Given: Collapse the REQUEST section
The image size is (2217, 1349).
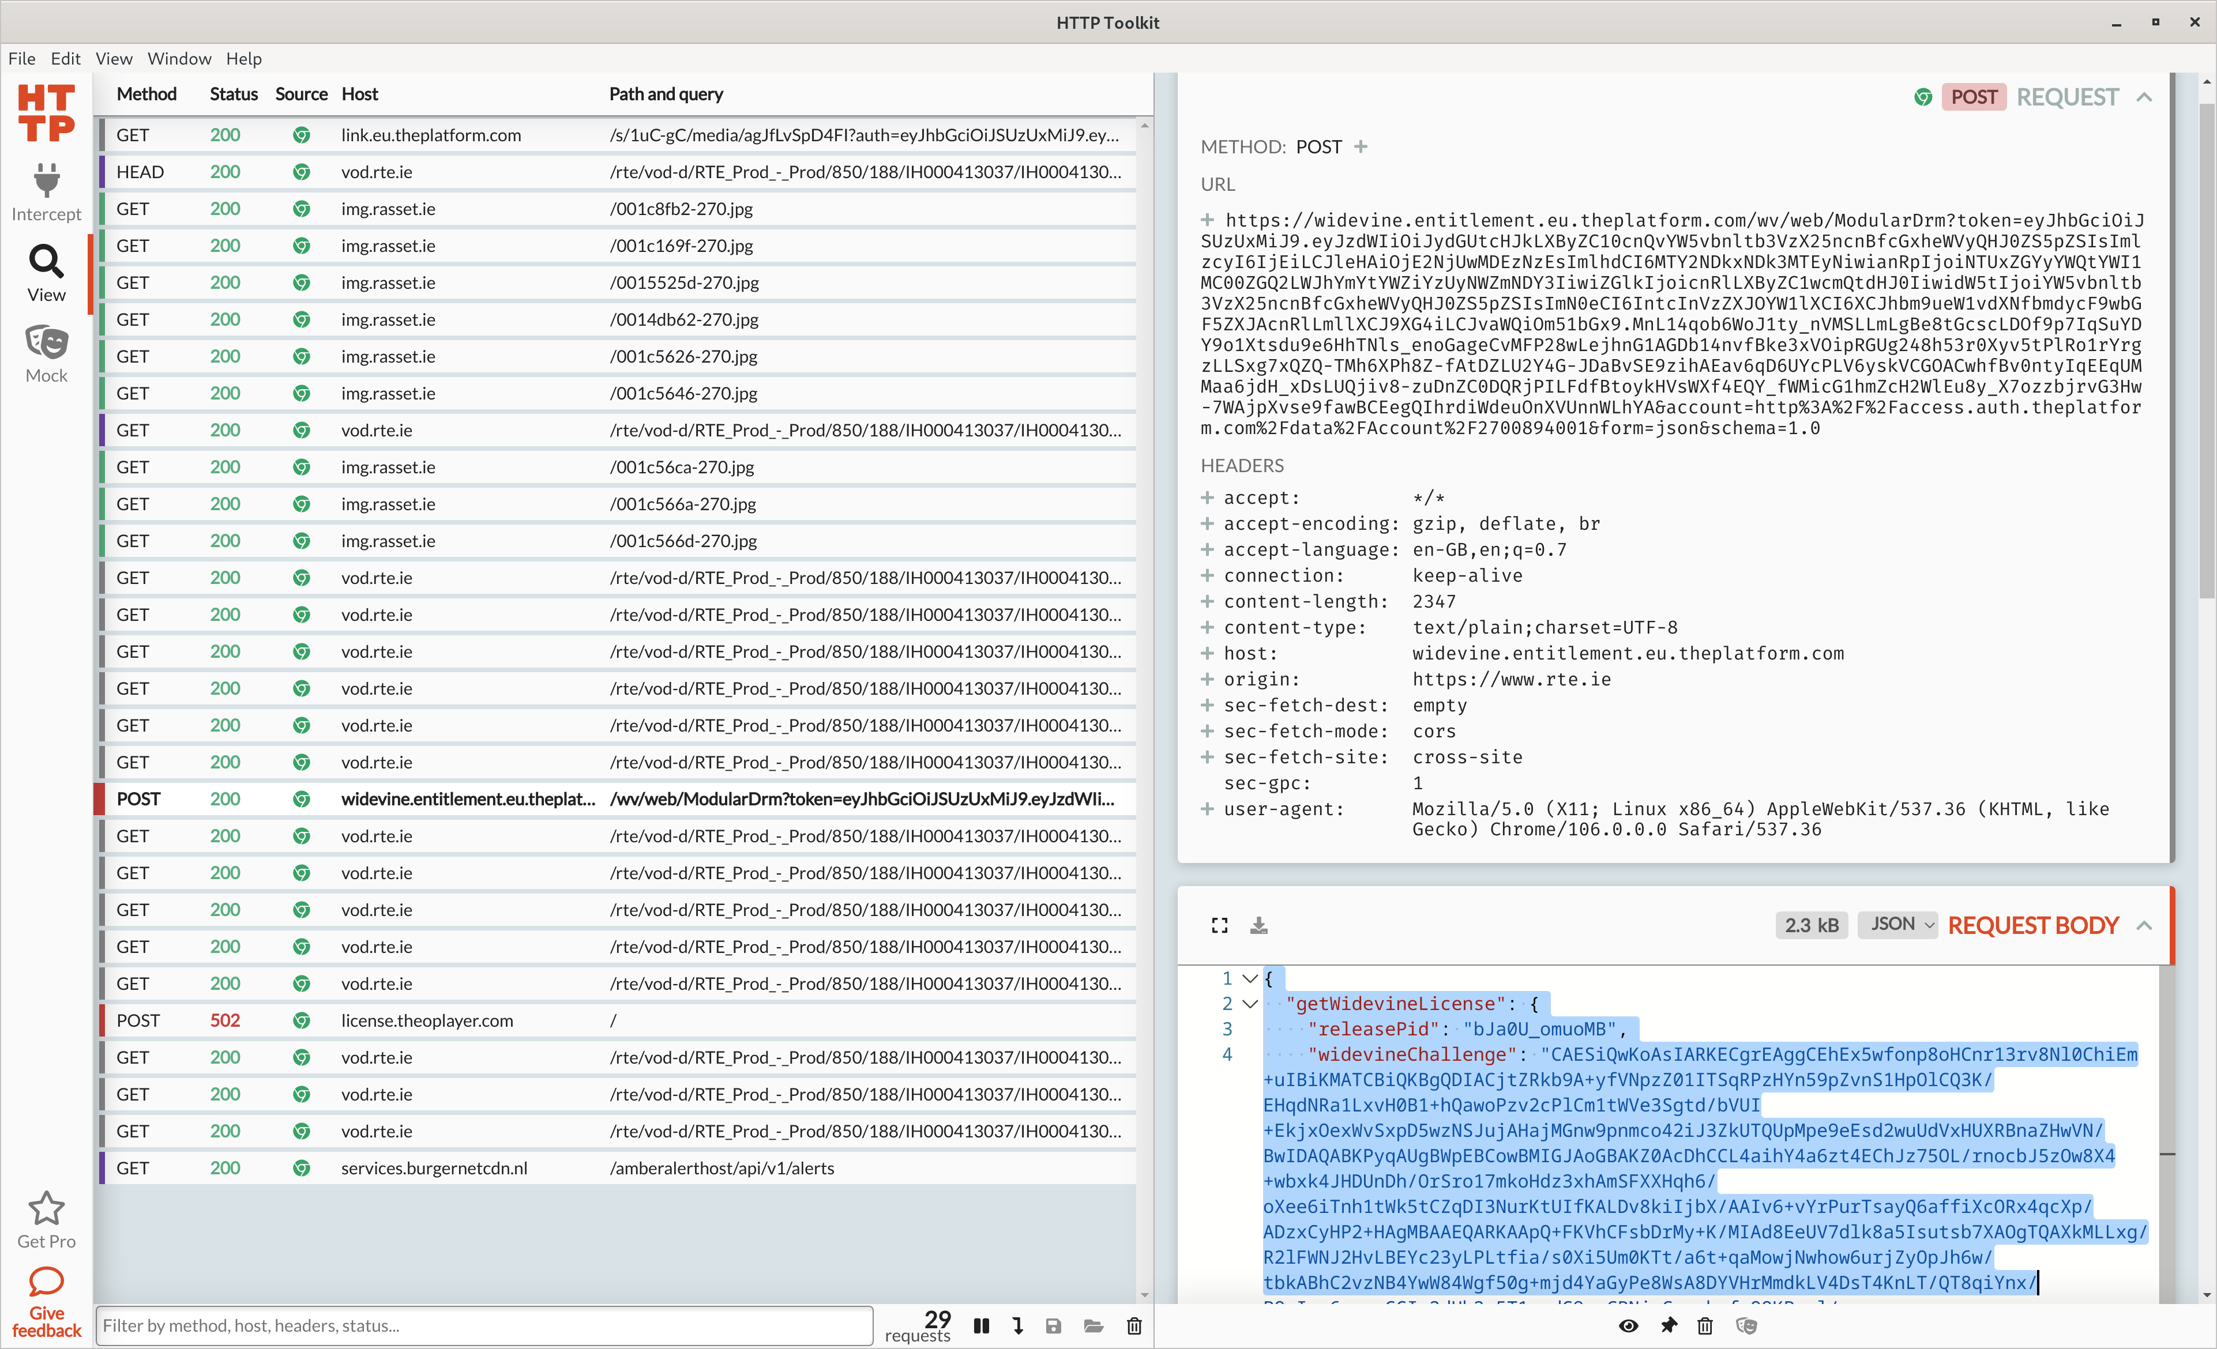Looking at the screenshot, I should tap(2144, 97).
